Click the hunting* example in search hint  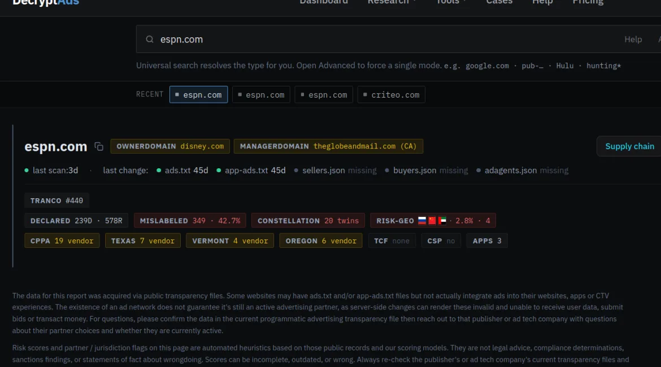(x=604, y=65)
